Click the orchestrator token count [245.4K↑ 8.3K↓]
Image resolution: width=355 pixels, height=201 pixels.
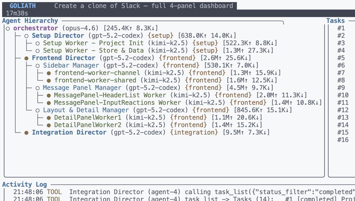[130, 28]
